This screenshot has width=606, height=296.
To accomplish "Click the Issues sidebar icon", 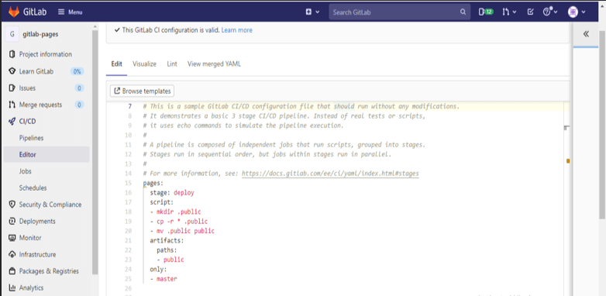I will pos(12,88).
